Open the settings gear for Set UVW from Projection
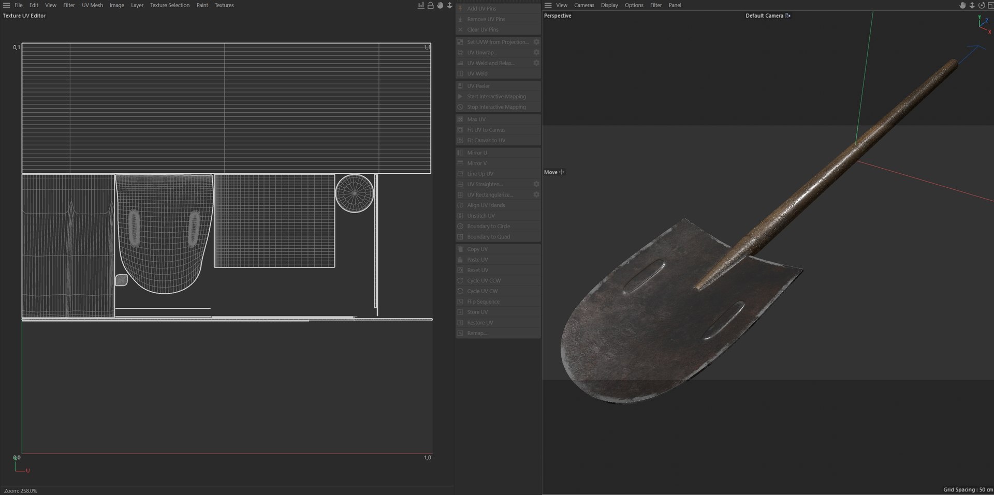 point(536,42)
